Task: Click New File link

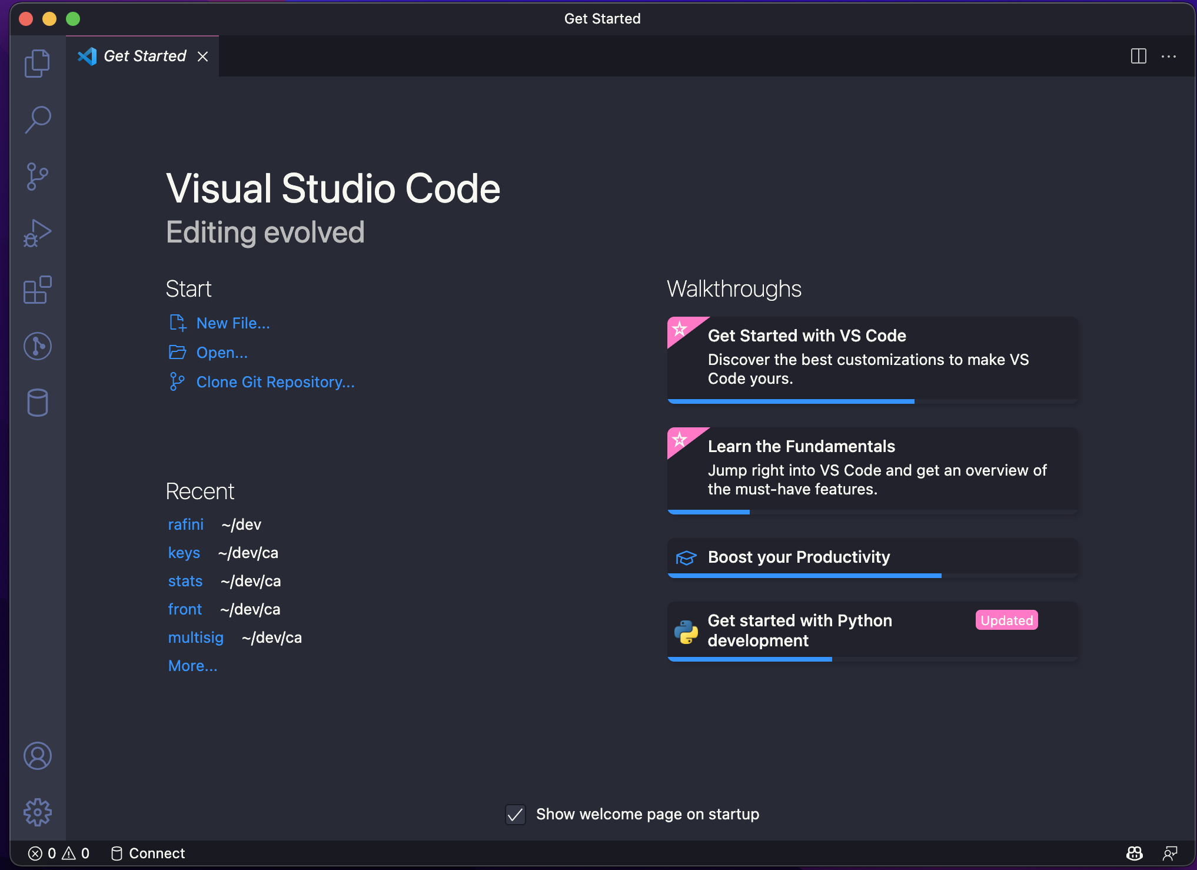Action: point(234,323)
